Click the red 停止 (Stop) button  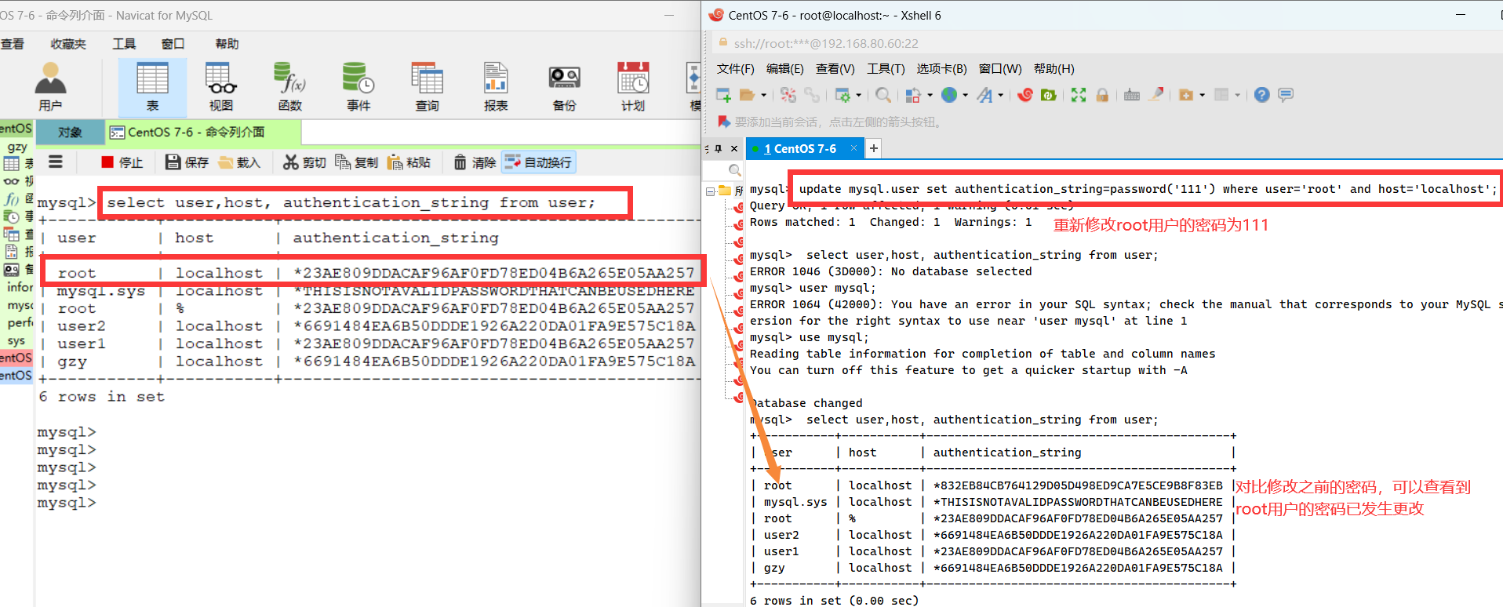pyautogui.click(x=122, y=162)
